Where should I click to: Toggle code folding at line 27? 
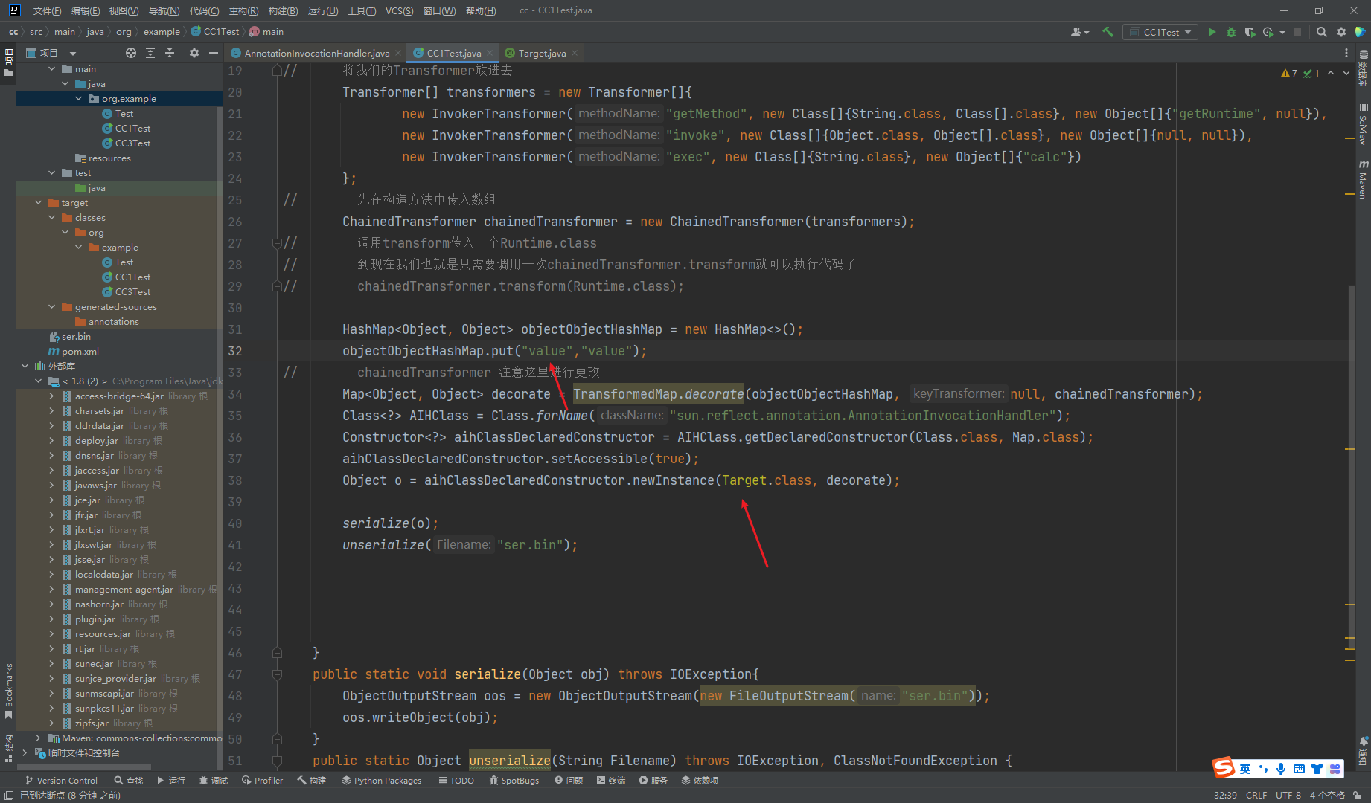coord(277,243)
